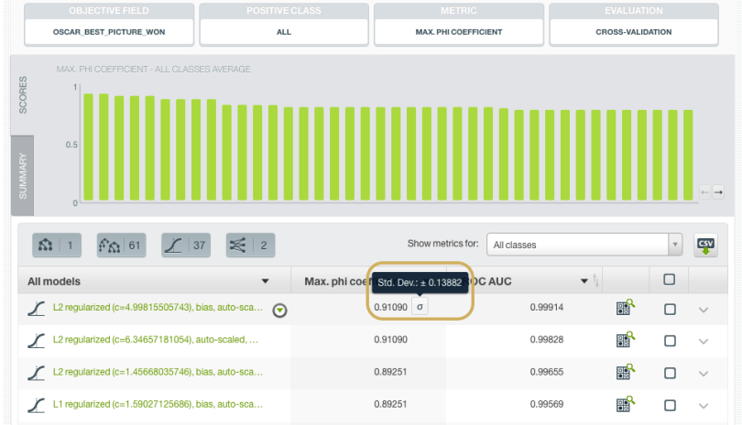Tick the select-all checkbox in table header
The height and width of the screenshot is (425, 742).
coord(669,279)
